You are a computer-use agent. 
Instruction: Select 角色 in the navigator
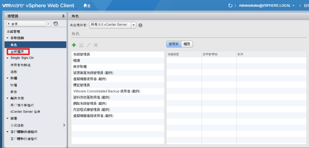[x=36, y=45]
